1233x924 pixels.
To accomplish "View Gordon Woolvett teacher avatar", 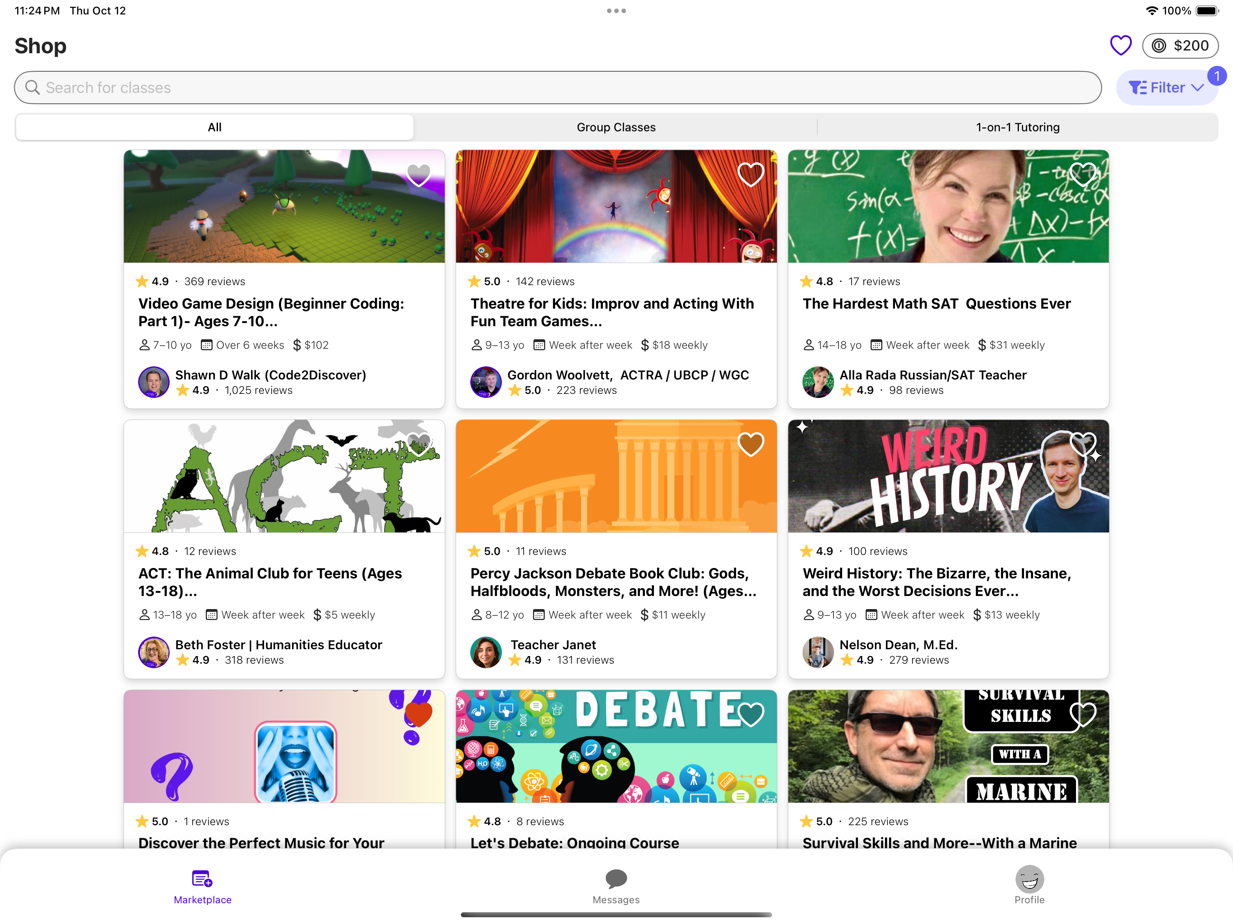I will tap(486, 382).
